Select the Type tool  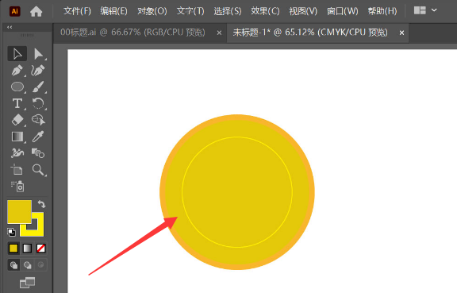tap(17, 103)
